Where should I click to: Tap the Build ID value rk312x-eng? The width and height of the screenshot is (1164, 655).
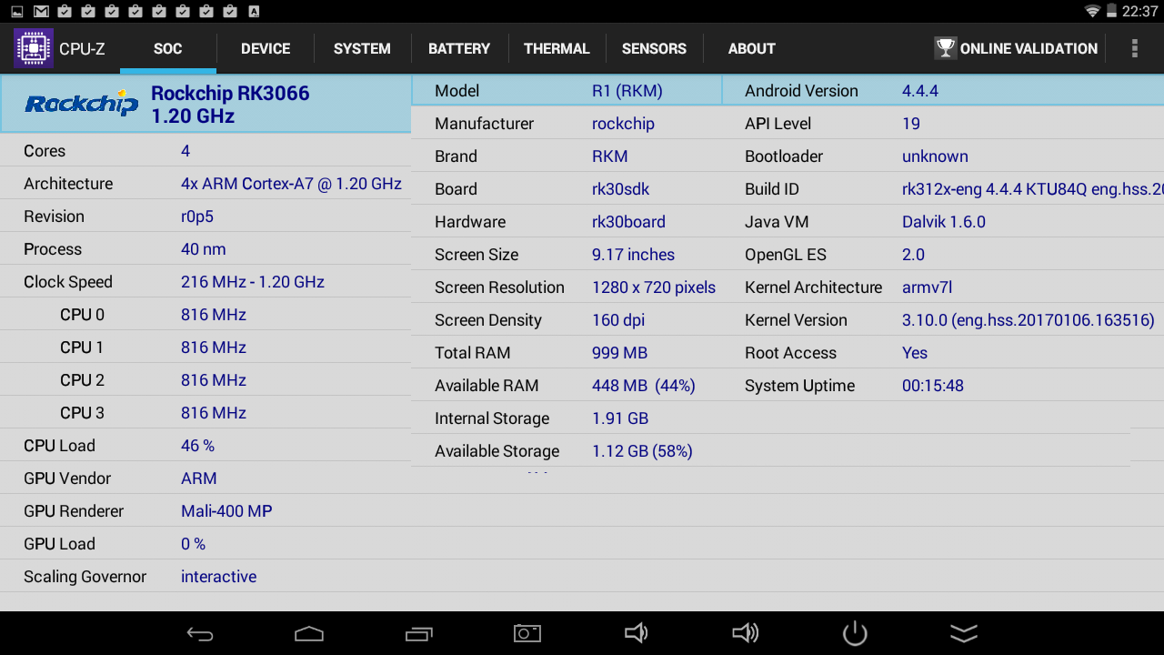pyautogui.click(x=1033, y=189)
